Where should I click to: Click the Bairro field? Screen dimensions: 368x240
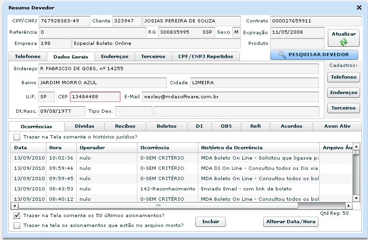tap(102, 83)
